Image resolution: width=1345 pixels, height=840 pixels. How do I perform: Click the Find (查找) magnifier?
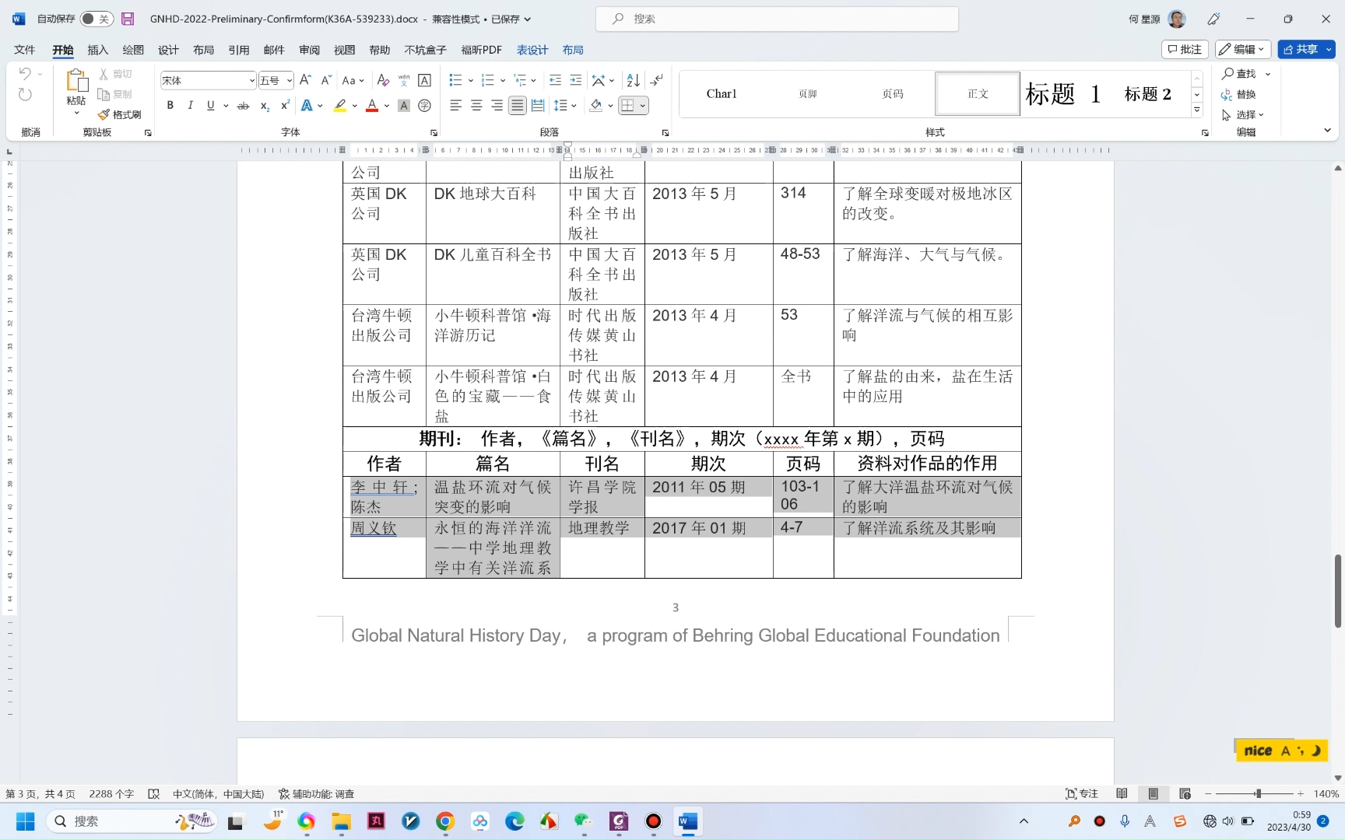click(x=1239, y=73)
